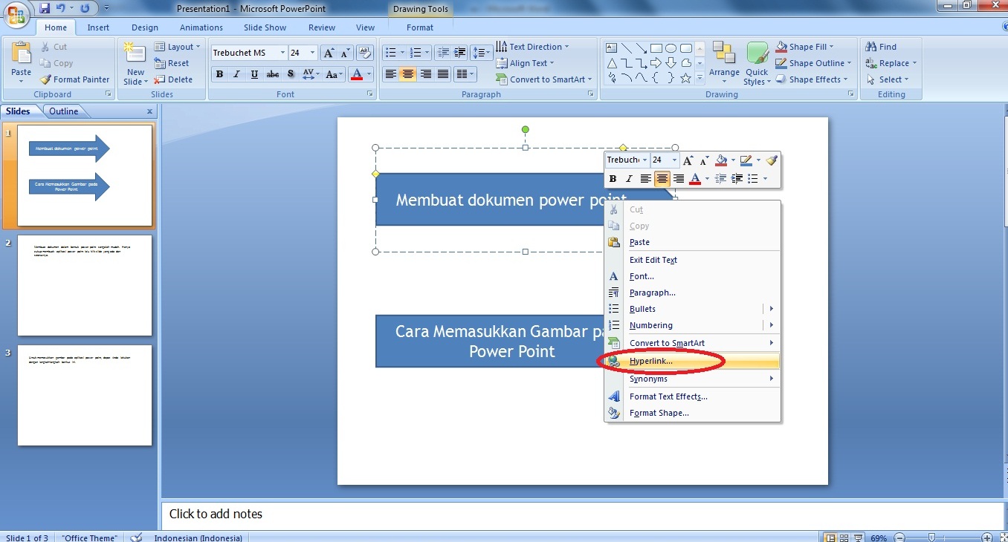
Task: Toggle Strikethrough in ribbon
Action: click(x=273, y=74)
